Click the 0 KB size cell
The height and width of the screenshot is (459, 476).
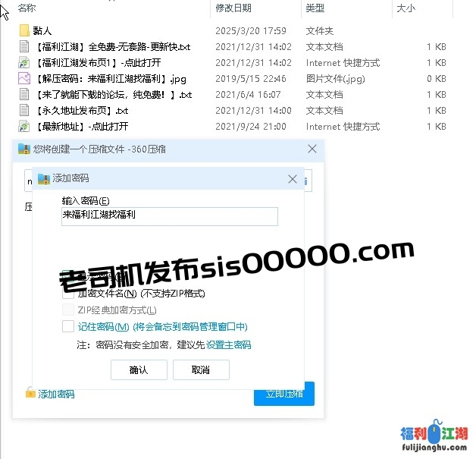pos(437,79)
